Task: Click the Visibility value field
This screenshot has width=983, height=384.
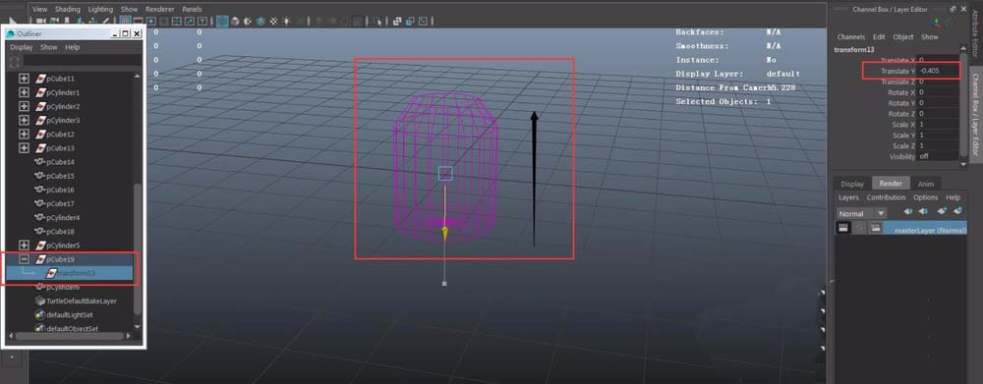Action: click(937, 156)
